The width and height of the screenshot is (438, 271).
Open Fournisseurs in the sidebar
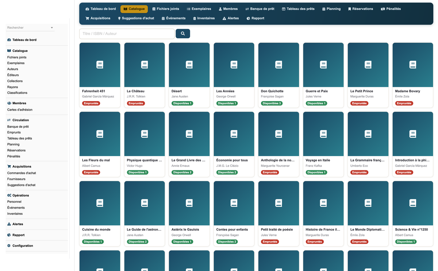tap(16, 179)
